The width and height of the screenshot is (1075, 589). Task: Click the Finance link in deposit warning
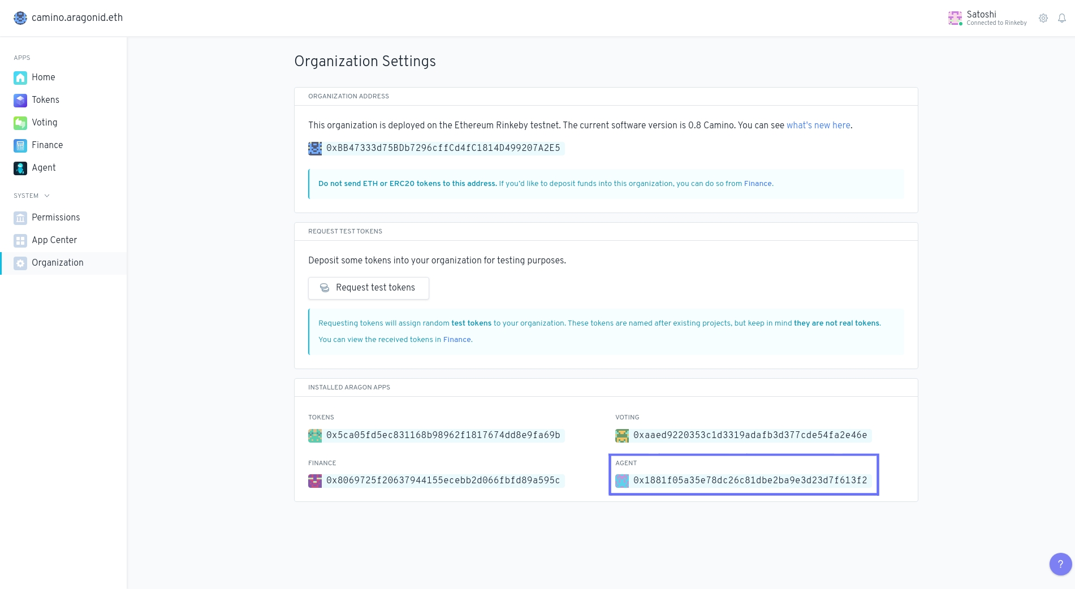(x=757, y=184)
